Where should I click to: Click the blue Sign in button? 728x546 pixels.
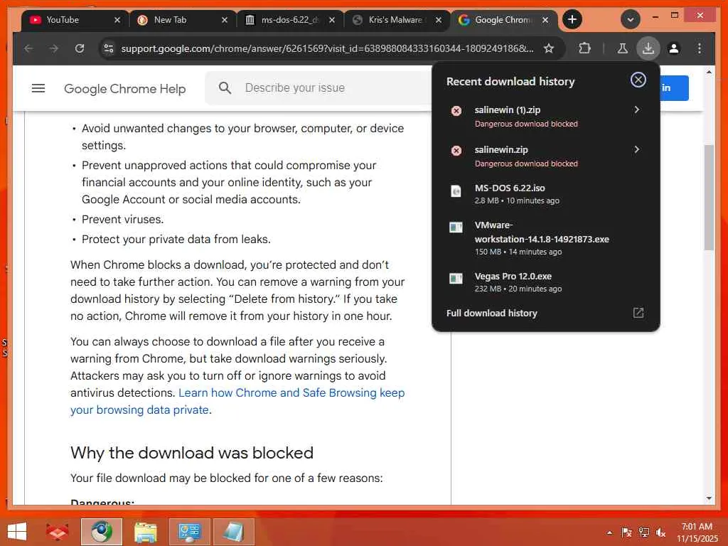point(673,87)
